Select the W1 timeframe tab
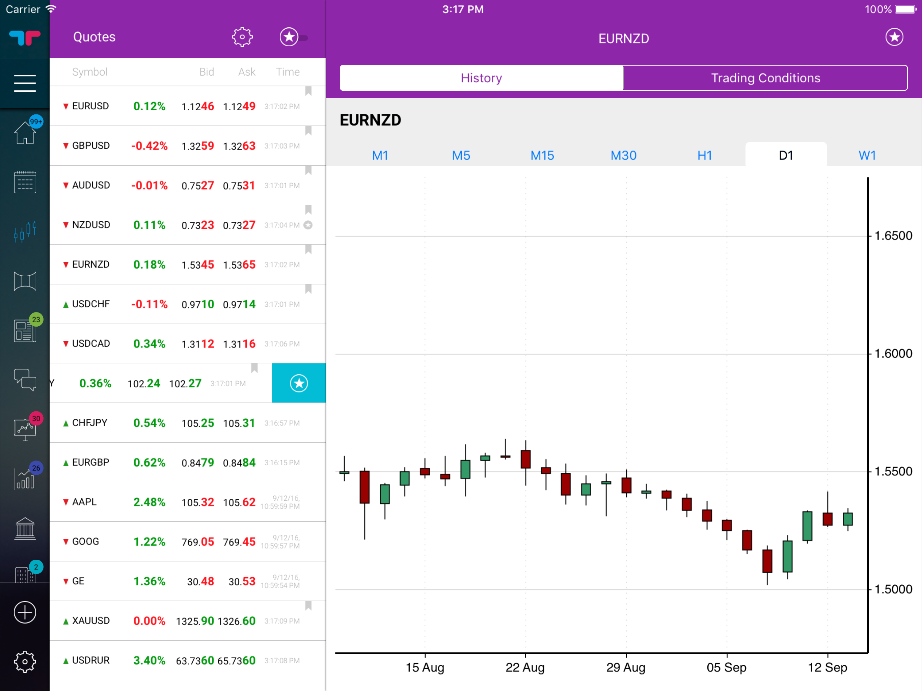 tap(867, 156)
